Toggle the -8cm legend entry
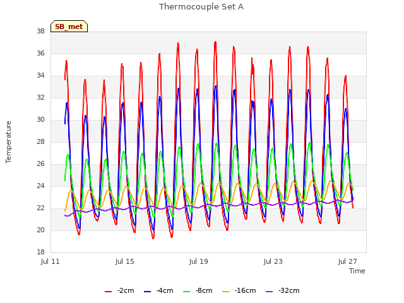Image resolution: width=404 pixels, height=303 pixels. pos(198,290)
